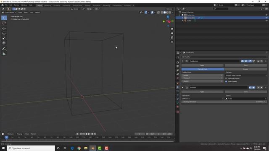Toggle the Use Creases checkbox
Image resolution: width=269 pixels, height=151 pixels.
tap(226, 81)
